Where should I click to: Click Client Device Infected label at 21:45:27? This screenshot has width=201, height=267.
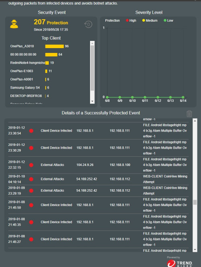click(x=56, y=239)
